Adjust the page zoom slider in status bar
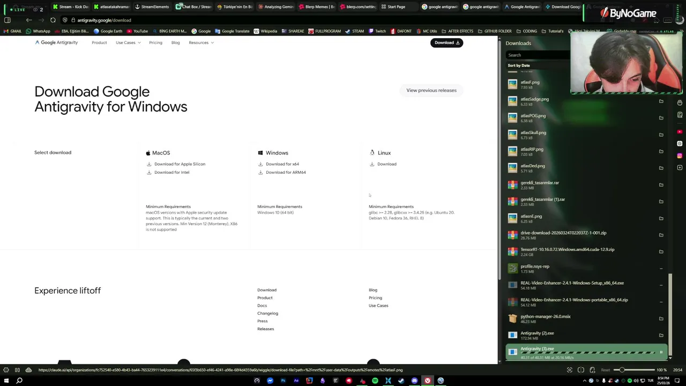This screenshot has height=386, width=686. pos(635,370)
